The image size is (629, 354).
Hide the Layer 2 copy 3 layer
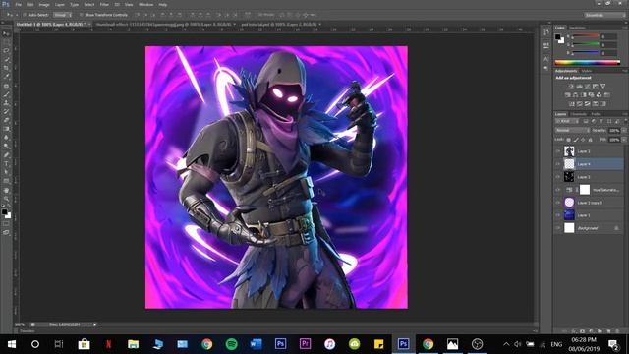click(x=557, y=203)
